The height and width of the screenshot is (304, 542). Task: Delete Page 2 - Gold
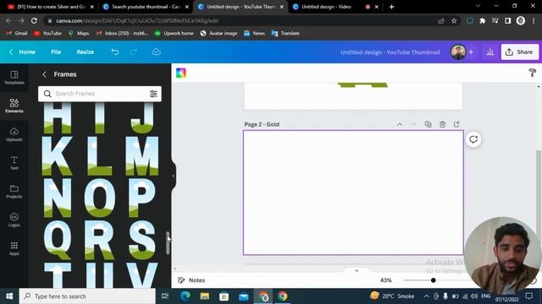coord(442,124)
